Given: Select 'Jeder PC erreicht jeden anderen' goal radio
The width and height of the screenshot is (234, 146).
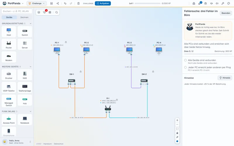Looking at the screenshot, I should [x=185, y=67].
